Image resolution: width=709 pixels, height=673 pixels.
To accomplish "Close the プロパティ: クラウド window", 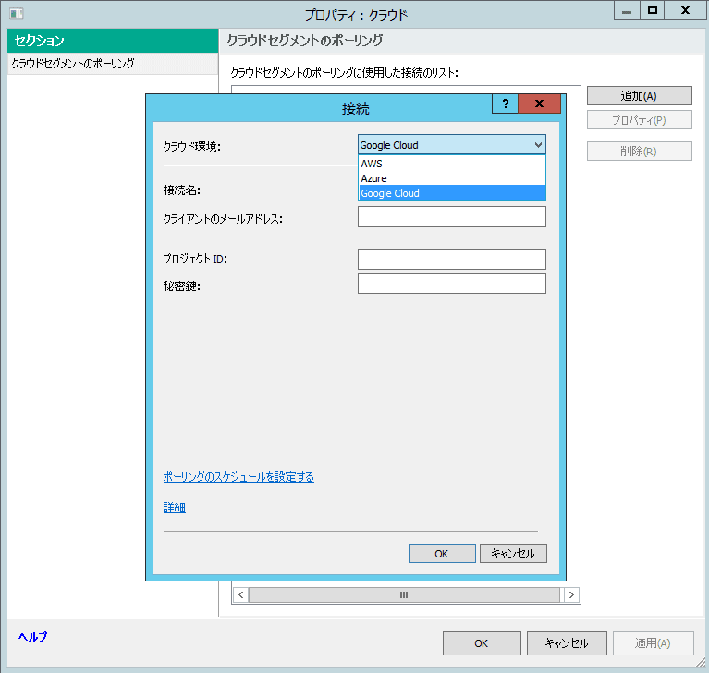I will point(685,11).
